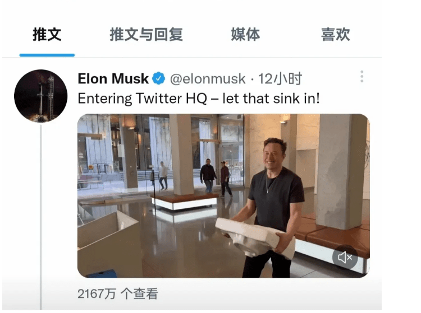Screen dimensions: 421x313
Task: Click the thread line below the avatar
Action: [x=41, y=217]
